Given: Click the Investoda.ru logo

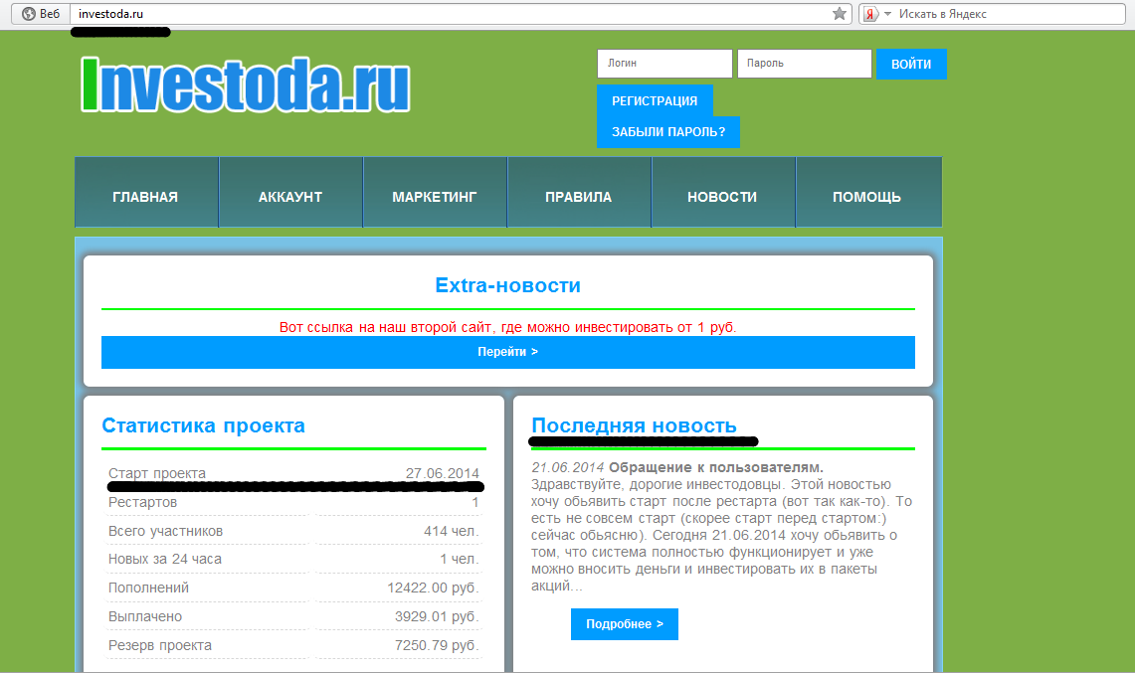Looking at the screenshot, I should pyautogui.click(x=246, y=85).
